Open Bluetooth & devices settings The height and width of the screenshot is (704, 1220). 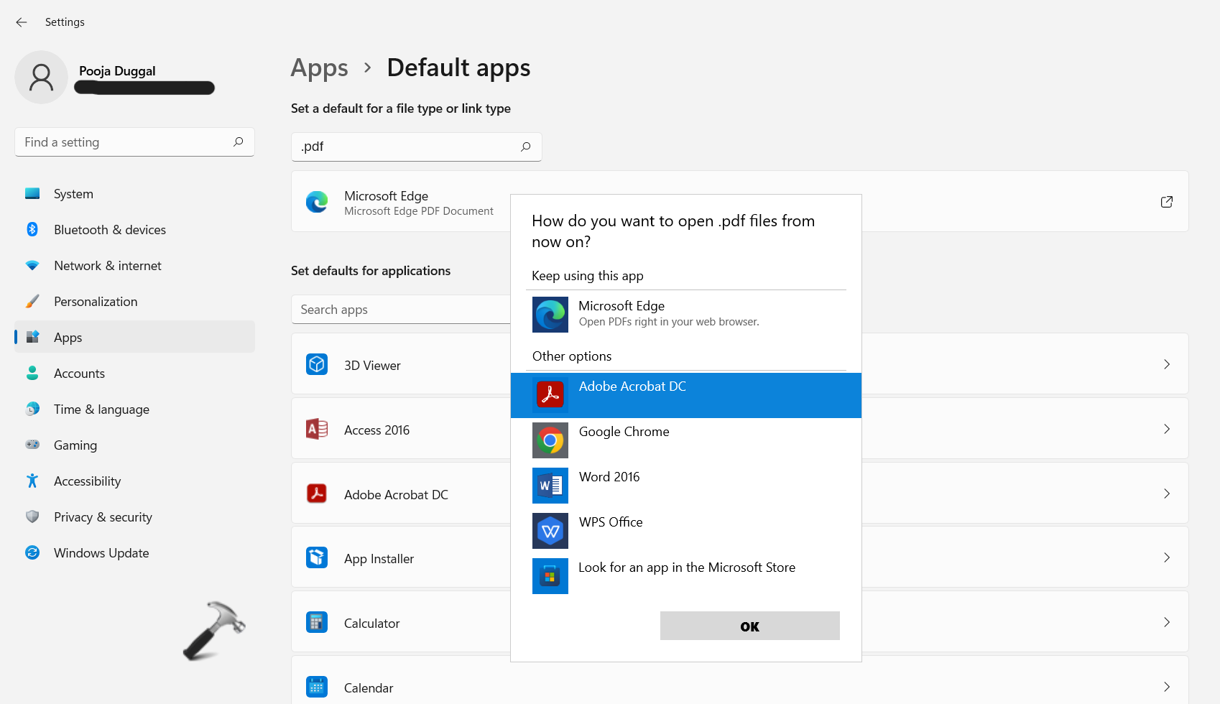109,230
